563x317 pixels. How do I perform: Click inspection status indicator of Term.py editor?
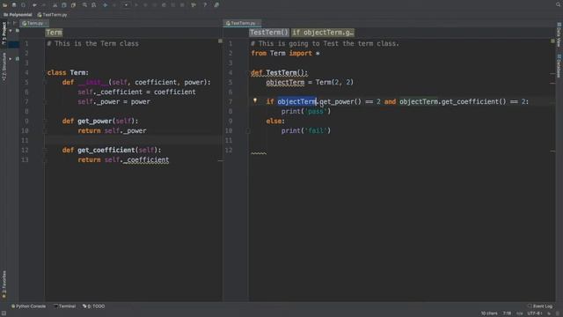point(220,41)
